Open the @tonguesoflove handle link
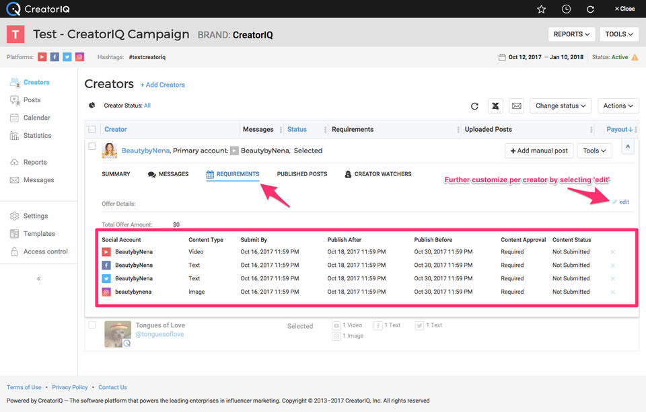The image size is (646, 412). (160, 334)
